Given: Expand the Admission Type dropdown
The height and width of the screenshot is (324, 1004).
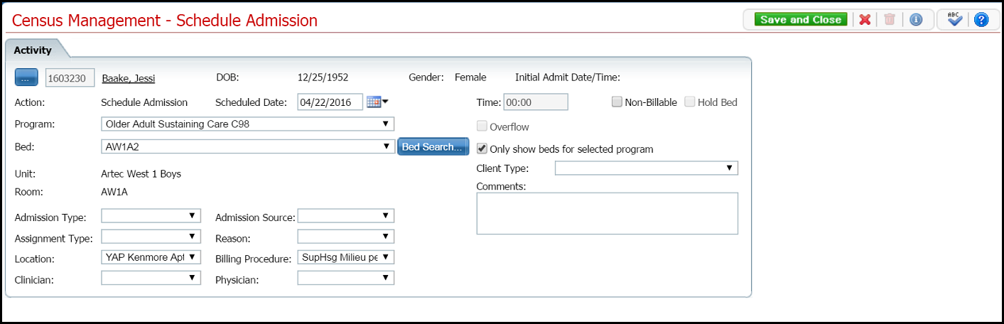Looking at the screenshot, I should click(x=151, y=216).
